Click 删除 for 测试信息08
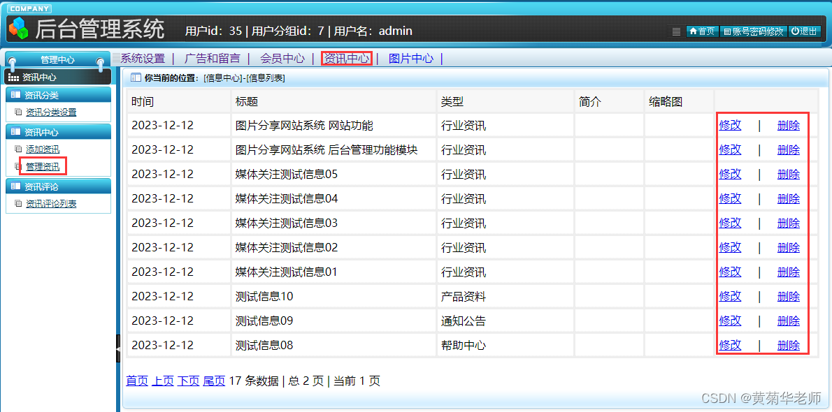Screen dimensions: 832x412 coord(789,346)
